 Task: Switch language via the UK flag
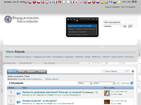(26, 2)
